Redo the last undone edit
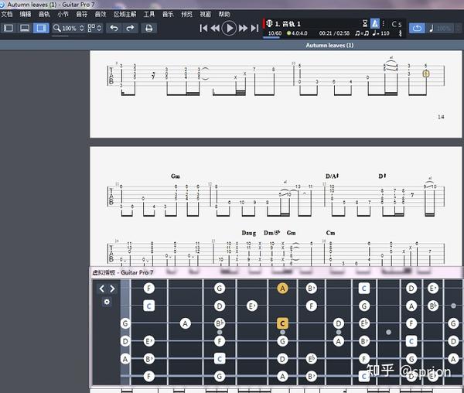This screenshot has width=464, height=393. (x=130, y=28)
